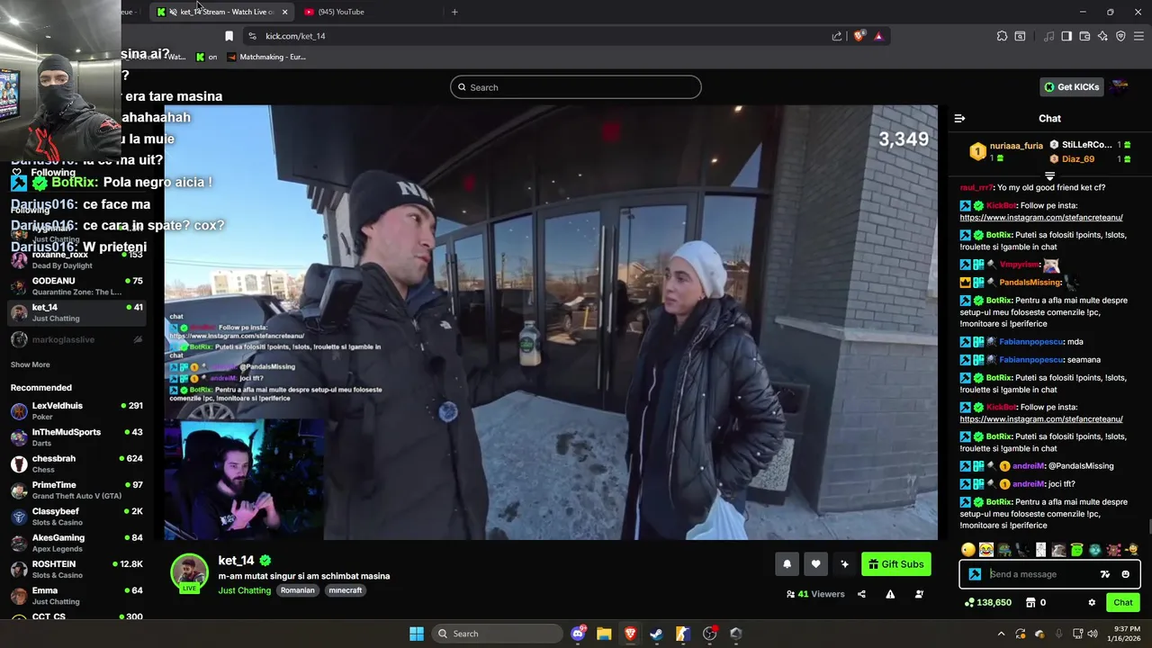Open Brave Wallet icon in toolbar
This screenshot has width=1152, height=648.
click(1084, 36)
